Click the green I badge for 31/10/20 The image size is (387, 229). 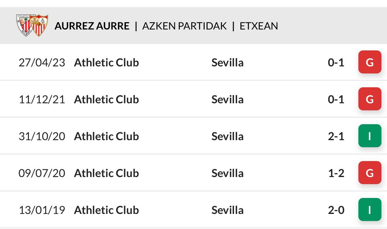tap(370, 136)
